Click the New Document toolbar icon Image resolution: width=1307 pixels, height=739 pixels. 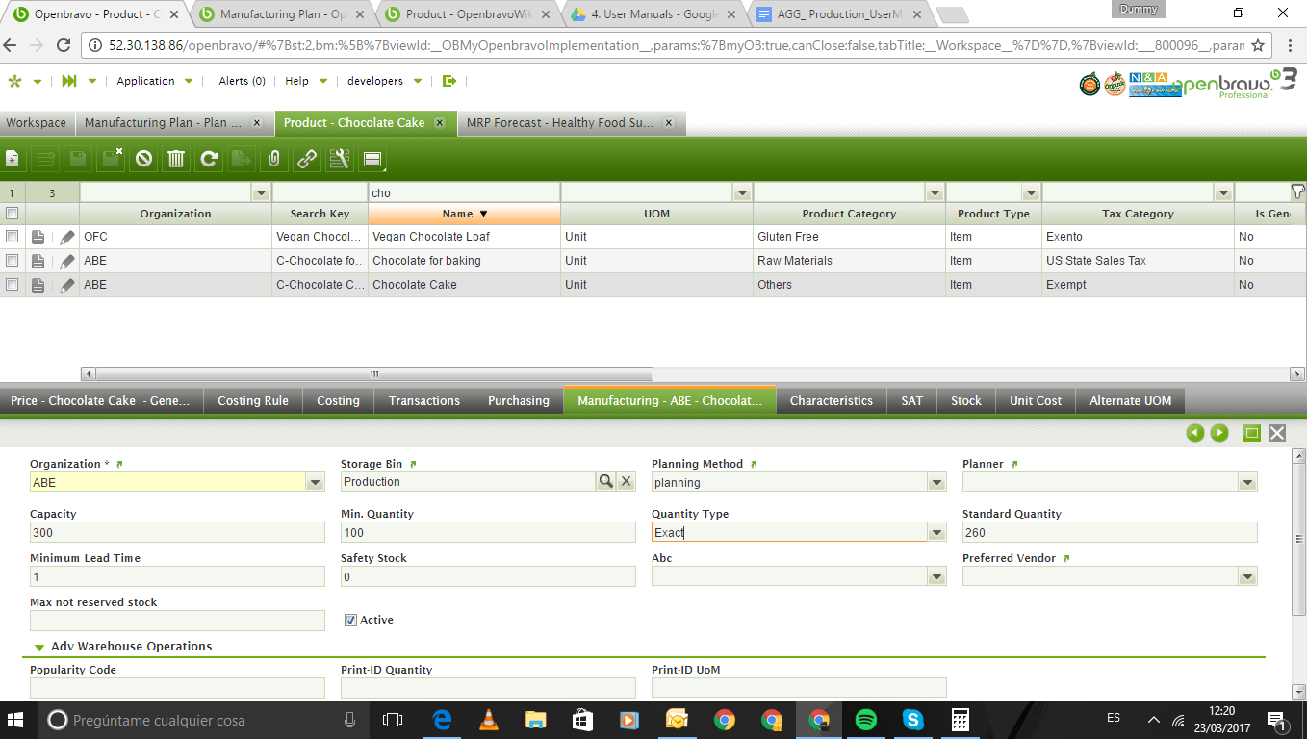[x=13, y=159]
